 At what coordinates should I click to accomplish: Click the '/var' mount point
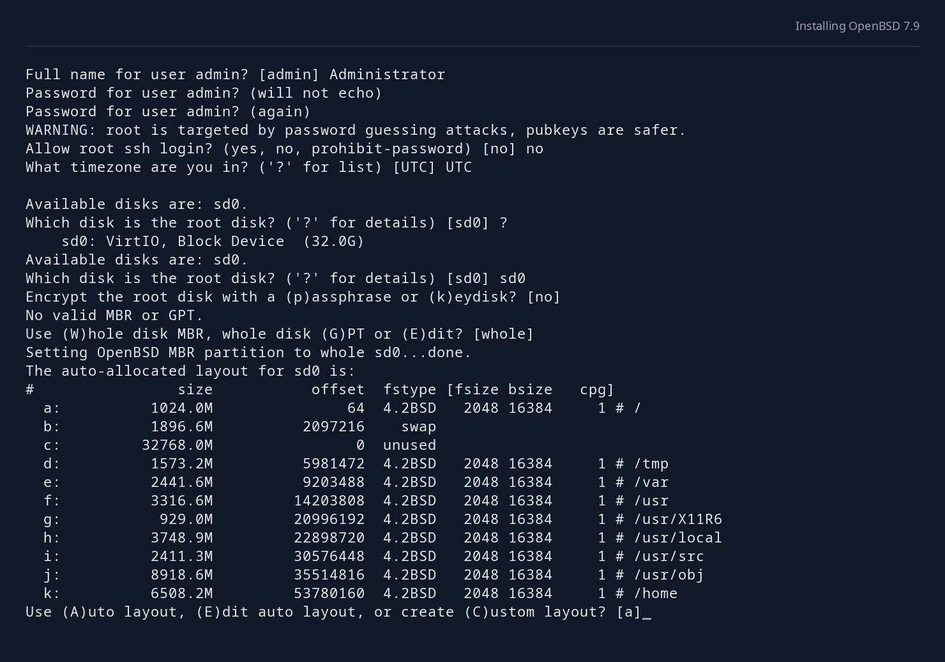coord(651,482)
